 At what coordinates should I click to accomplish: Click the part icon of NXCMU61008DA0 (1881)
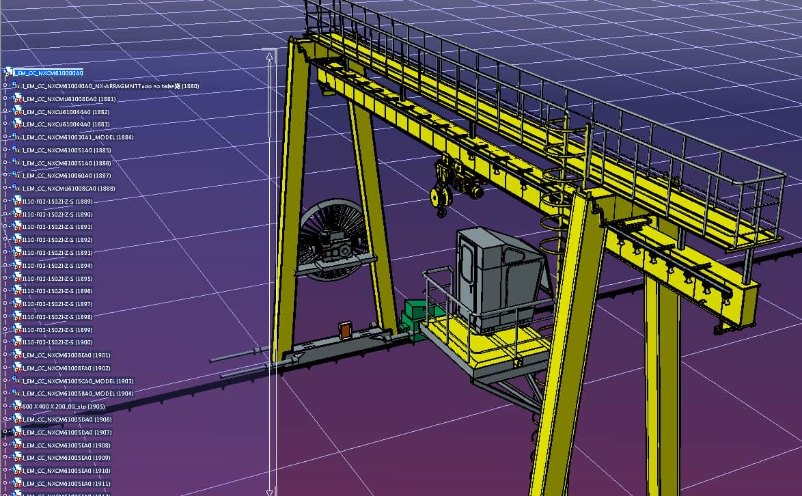pyautogui.click(x=17, y=98)
